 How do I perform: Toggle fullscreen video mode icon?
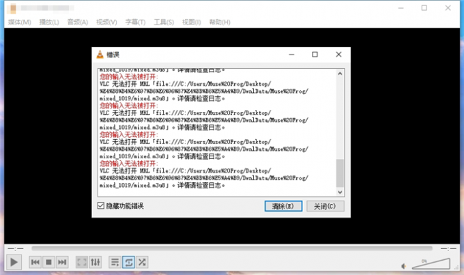(82, 262)
